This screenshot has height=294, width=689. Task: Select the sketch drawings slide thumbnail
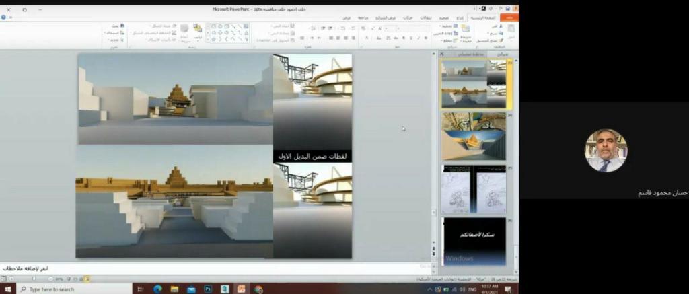pos(474,189)
